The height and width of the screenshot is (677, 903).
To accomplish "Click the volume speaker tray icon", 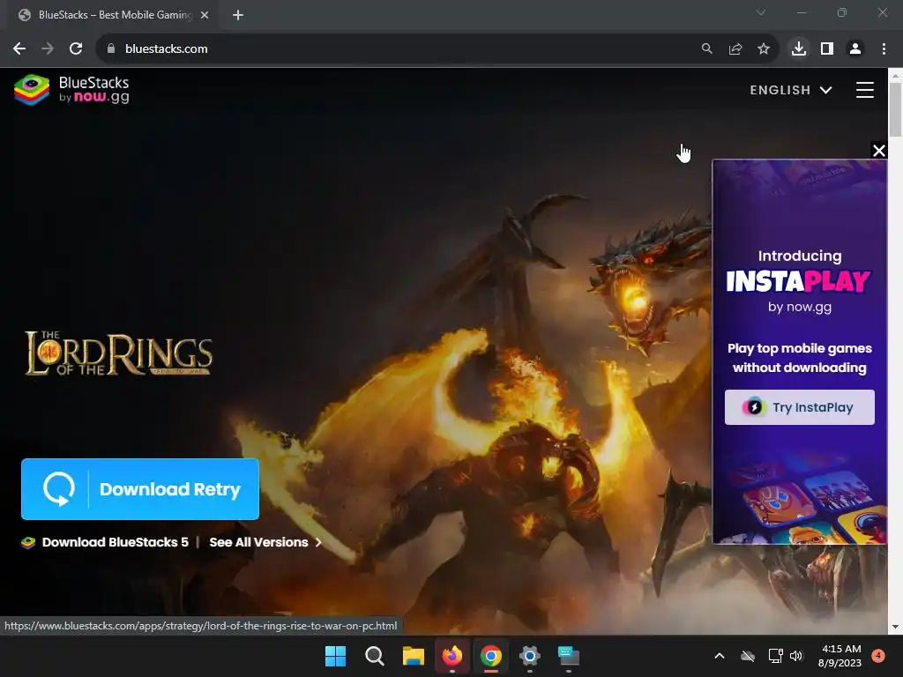I will pyautogui.click(x=796, y=656).
